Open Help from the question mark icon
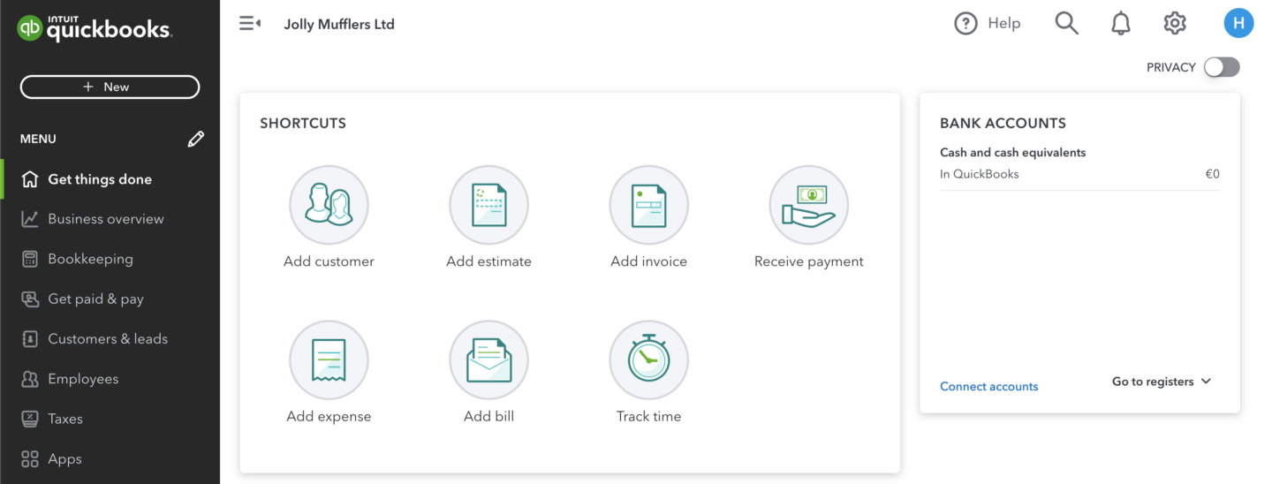This screenshot has width=1272, height=484. coord(965,24)
